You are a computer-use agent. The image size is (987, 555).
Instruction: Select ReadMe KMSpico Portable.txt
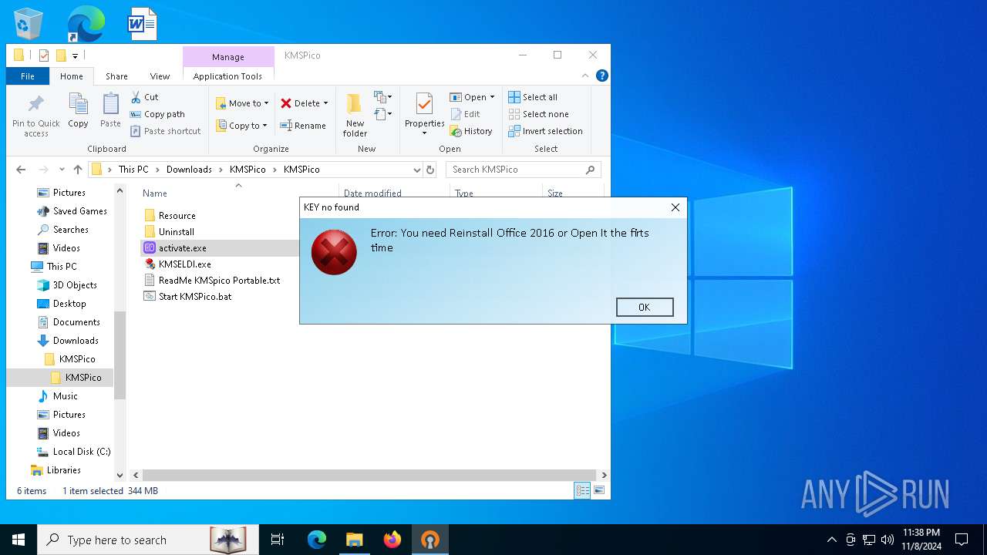pyautogui.click(x=219, y=281)
